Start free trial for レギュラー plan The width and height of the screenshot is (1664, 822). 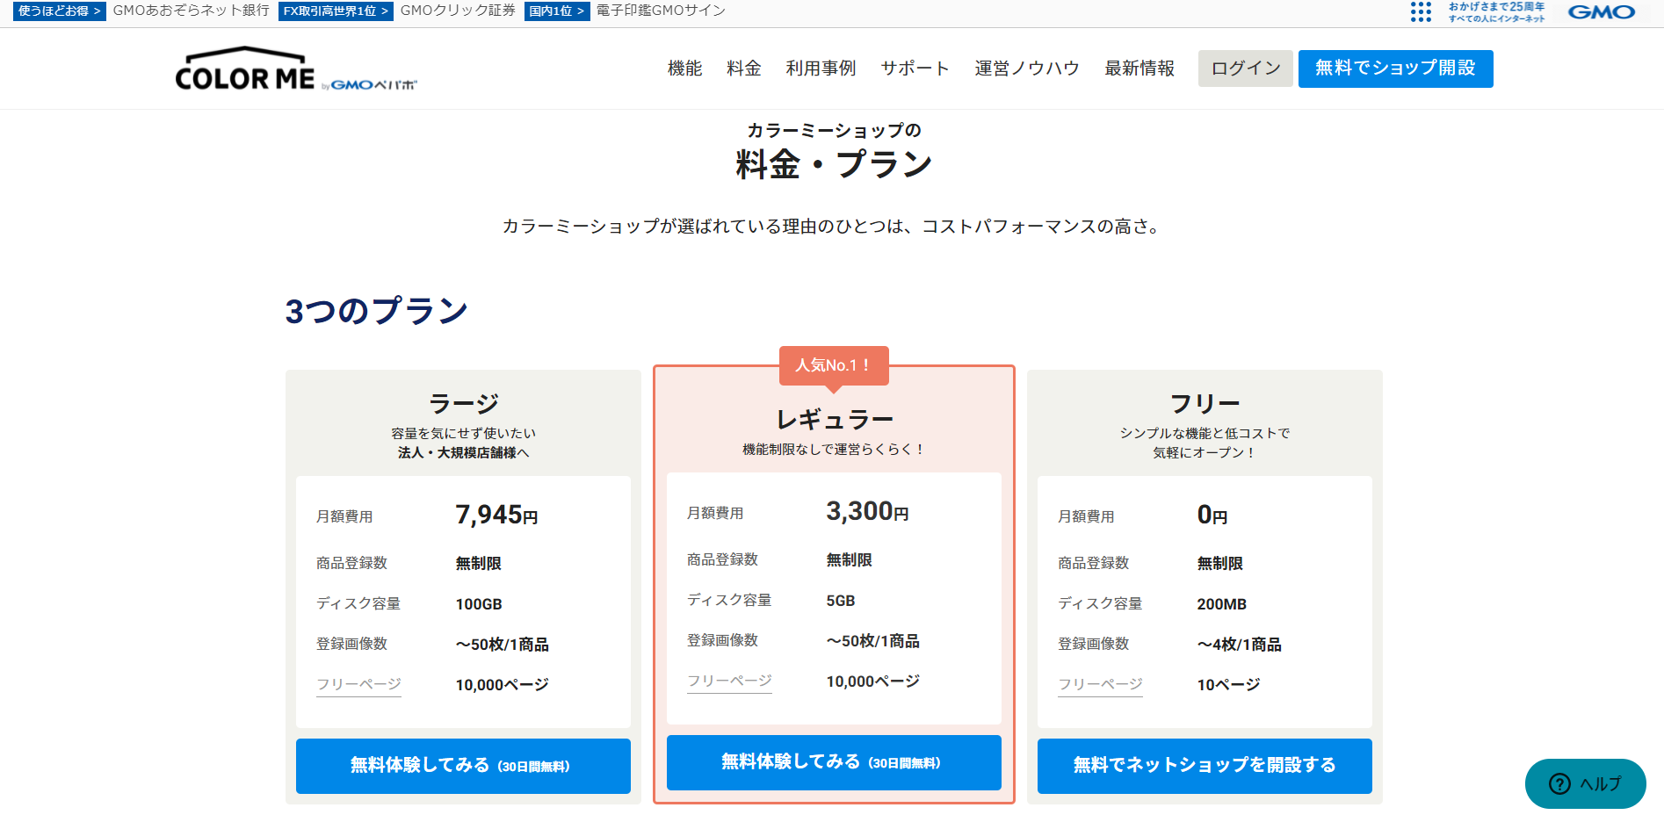pos(834,762)
